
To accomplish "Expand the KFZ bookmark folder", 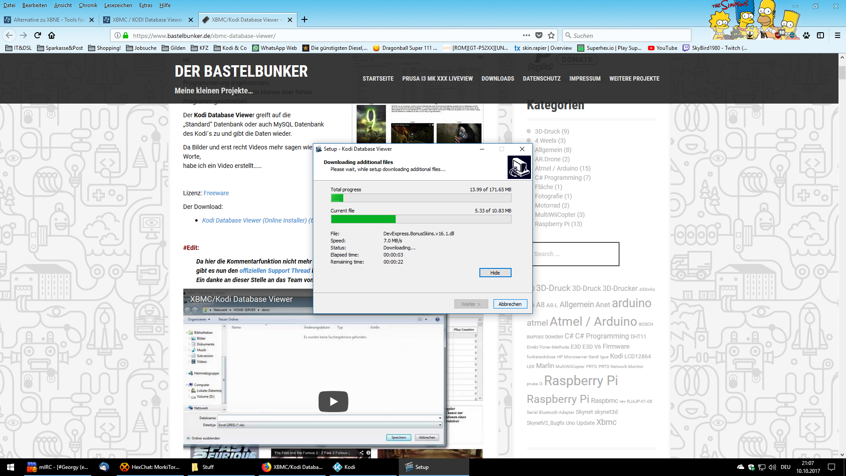I will tap(200, 48).
